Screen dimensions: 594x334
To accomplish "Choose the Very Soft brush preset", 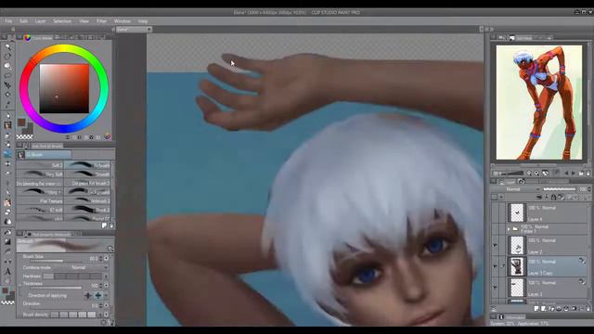I will 40,174.
